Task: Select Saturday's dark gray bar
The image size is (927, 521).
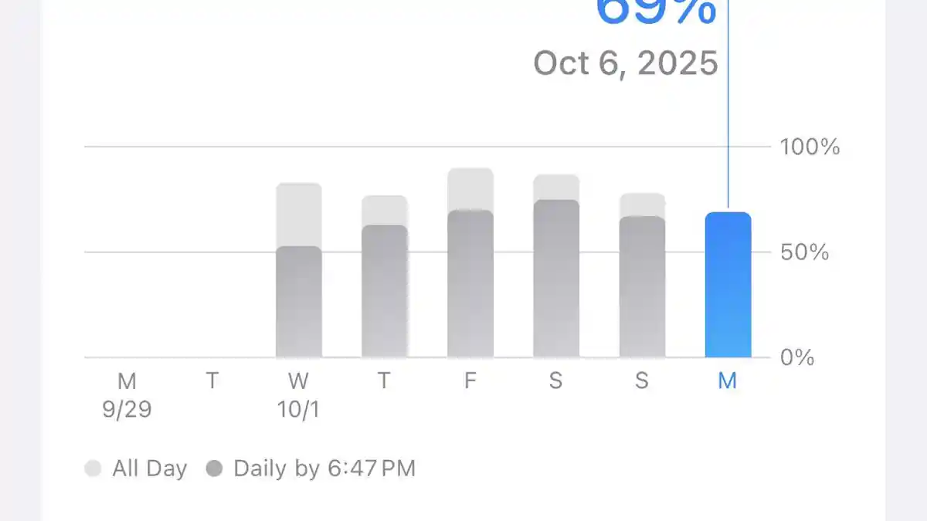Action: point(556,279)
